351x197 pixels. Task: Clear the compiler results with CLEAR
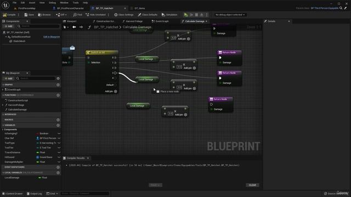pos(252,185)
